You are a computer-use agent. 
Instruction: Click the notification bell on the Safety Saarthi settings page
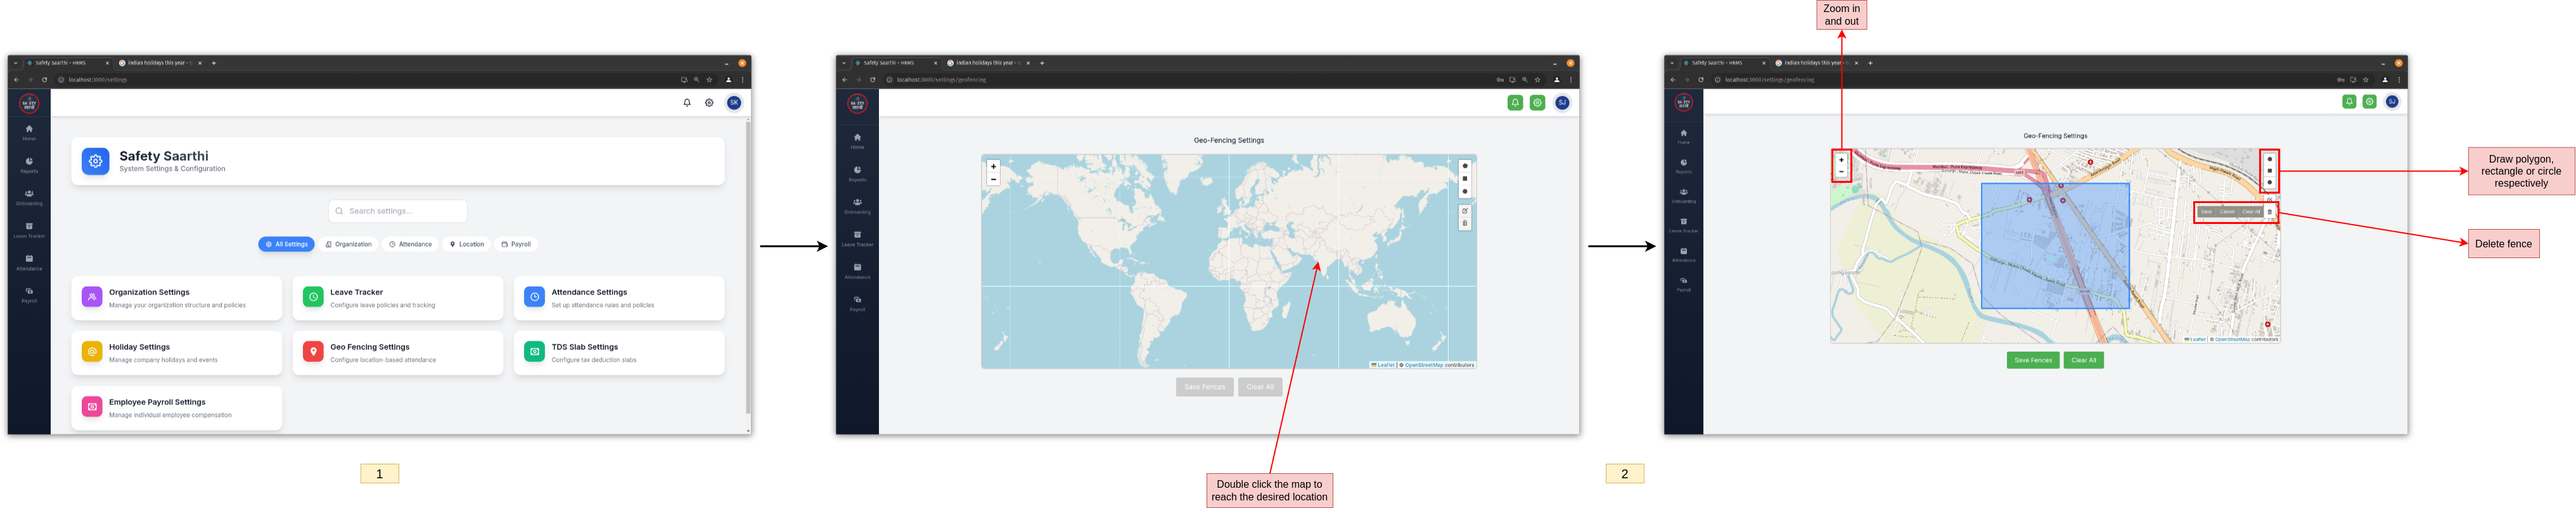[687, 102]
